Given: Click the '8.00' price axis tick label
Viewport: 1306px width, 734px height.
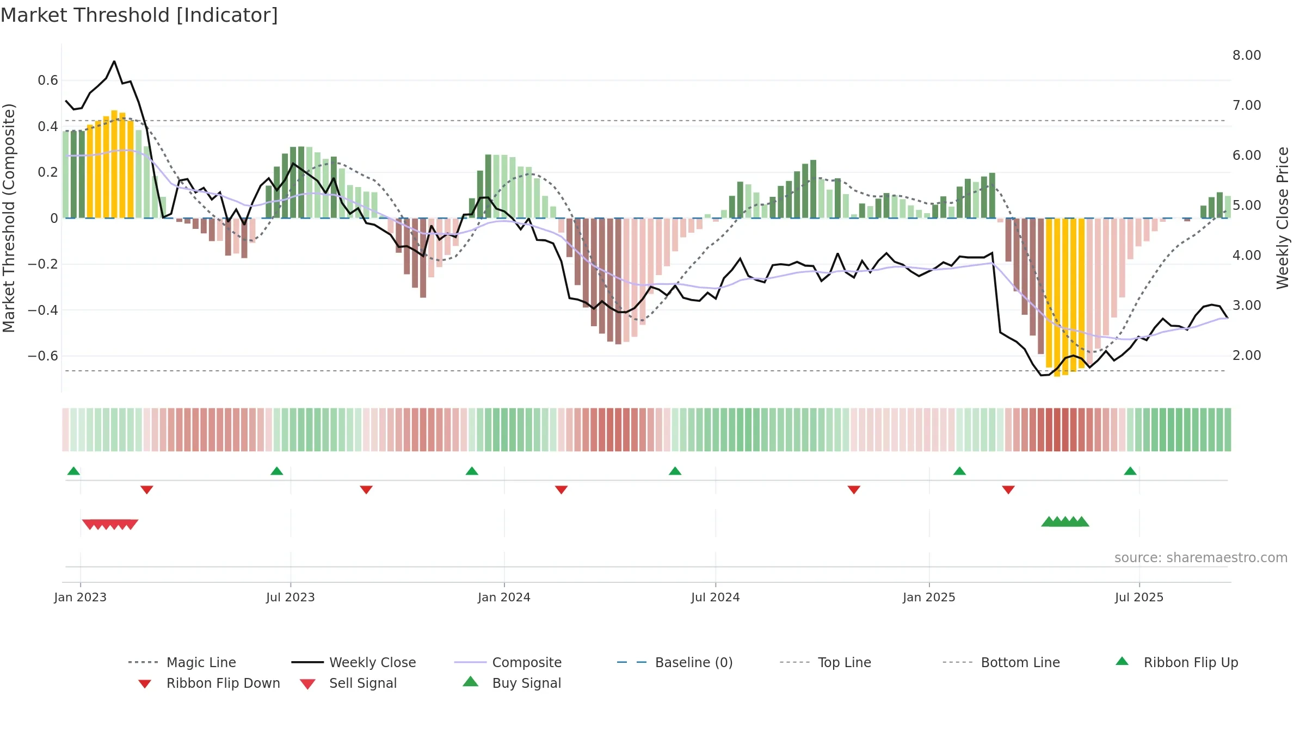Looking at the screenshot, I should pyautogui.click(x=1247, y=55).
